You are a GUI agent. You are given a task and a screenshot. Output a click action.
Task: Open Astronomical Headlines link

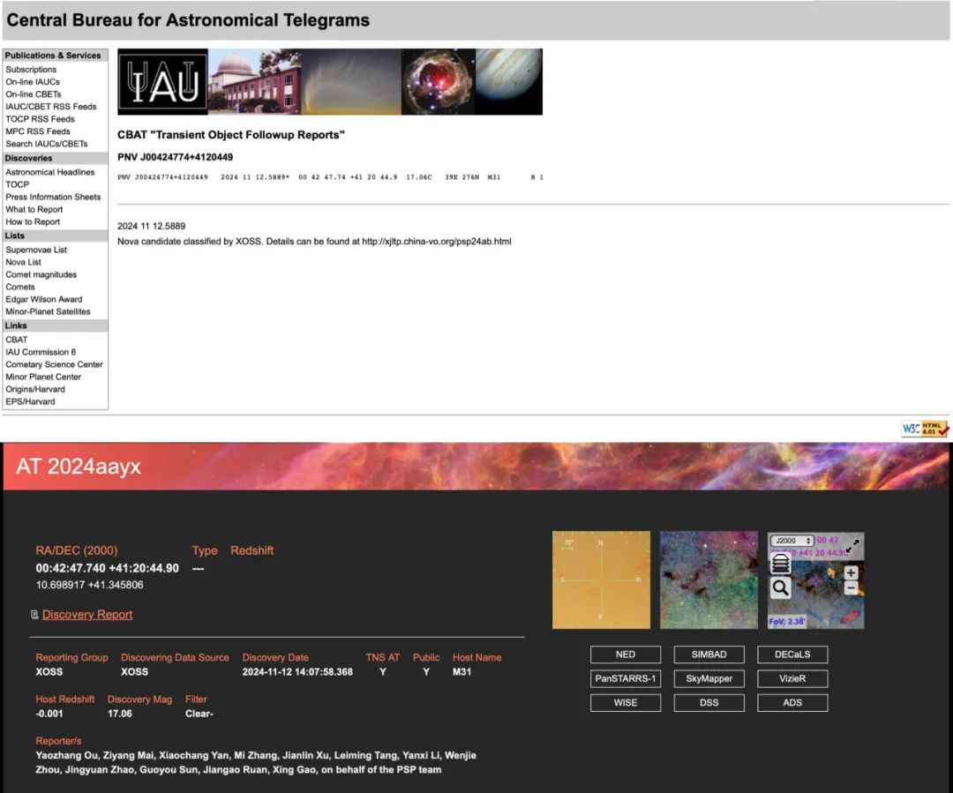pyautogui.click(x=50, y=172)
